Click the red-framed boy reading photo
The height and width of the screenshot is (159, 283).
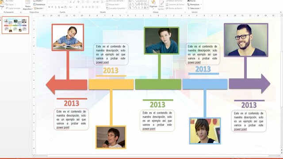68,37
